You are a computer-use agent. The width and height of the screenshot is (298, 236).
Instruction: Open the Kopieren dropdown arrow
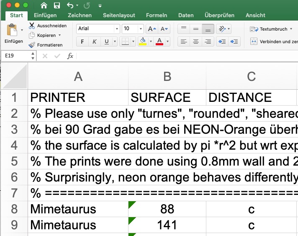click(59, 35)
